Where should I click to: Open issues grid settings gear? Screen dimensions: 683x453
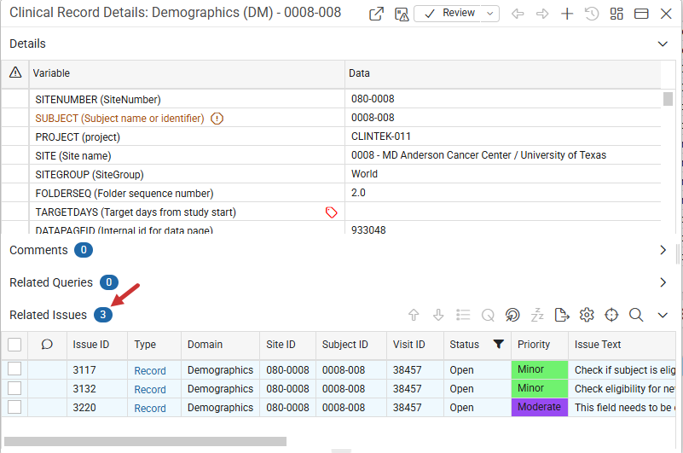tap(587, 315)
